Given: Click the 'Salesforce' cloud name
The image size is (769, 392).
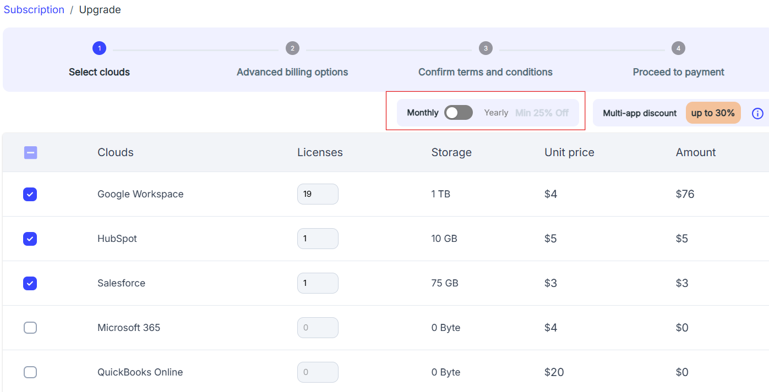Looking at the screenshot, I should pos(122,283).
